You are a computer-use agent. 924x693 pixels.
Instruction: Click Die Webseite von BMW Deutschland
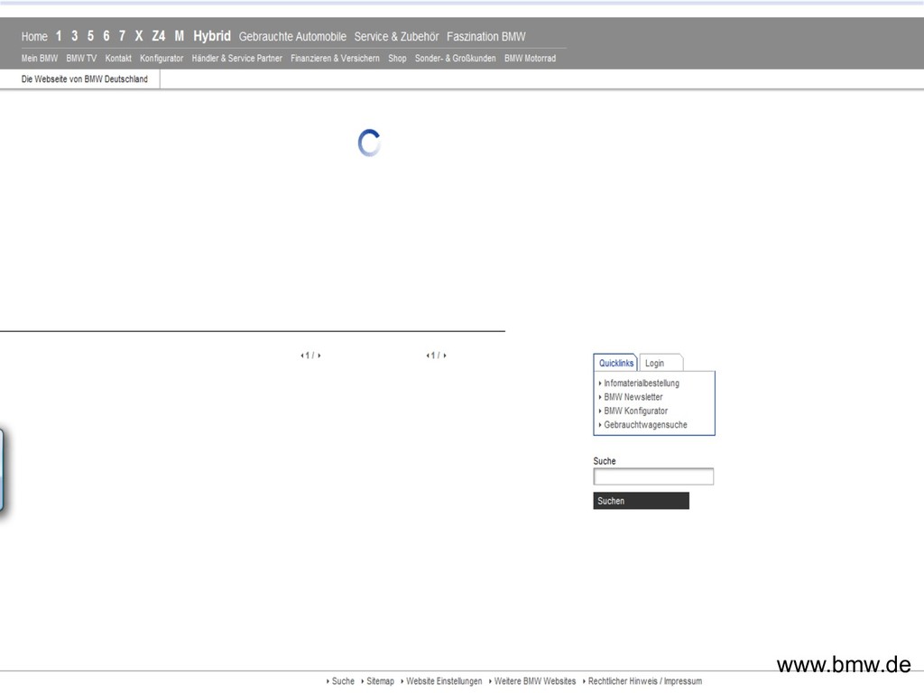pyautogui.click(x=84, y=79)
